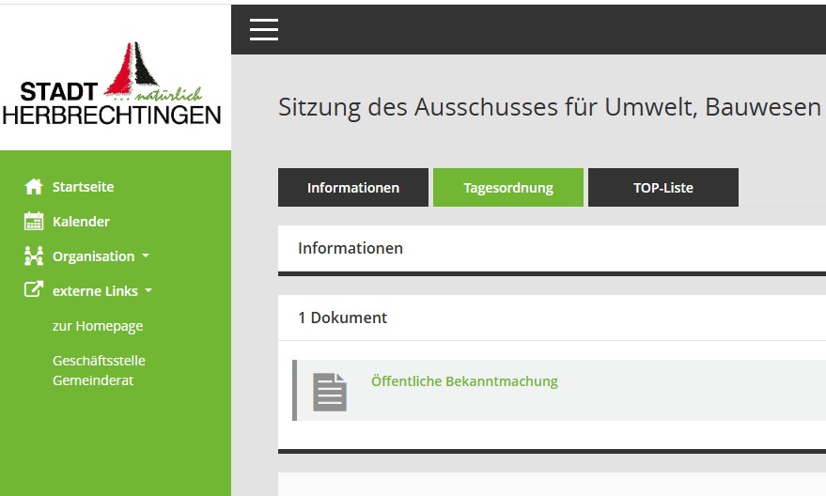This screenshot has width=826, height=496.
Task: Collapse the externe Links dropdown arrow
Action: tap(148, 291)
